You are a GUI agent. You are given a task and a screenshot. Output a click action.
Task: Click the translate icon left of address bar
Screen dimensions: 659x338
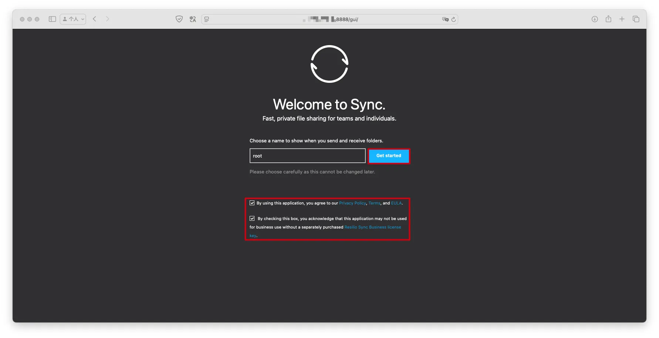[193, 19]
